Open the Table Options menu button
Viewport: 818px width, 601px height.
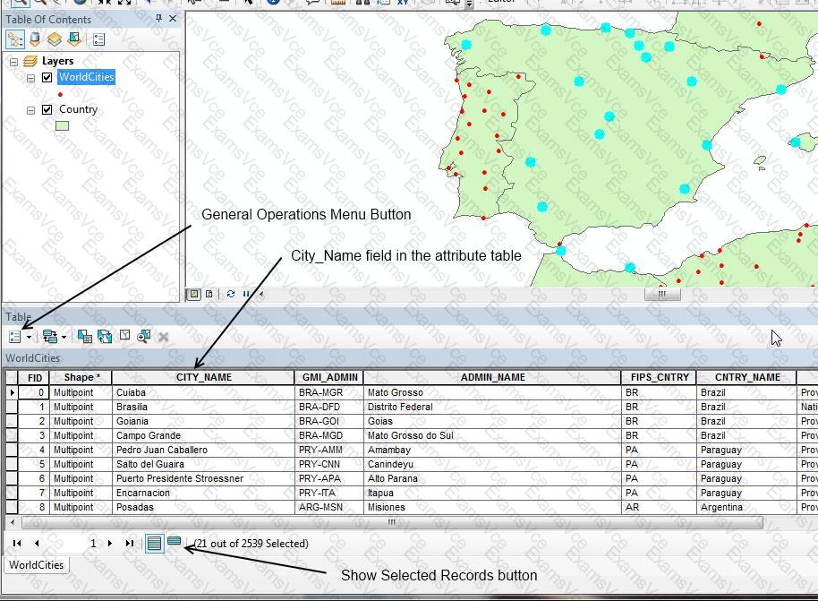(15, 337)
